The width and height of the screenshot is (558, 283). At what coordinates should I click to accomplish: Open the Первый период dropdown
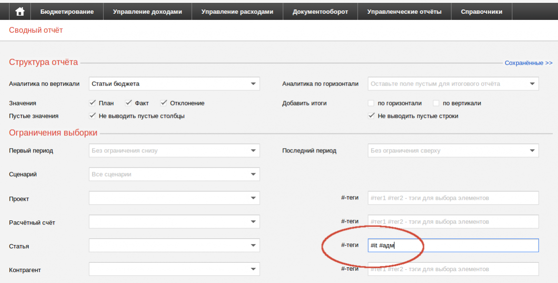click(x=174, y=151)
